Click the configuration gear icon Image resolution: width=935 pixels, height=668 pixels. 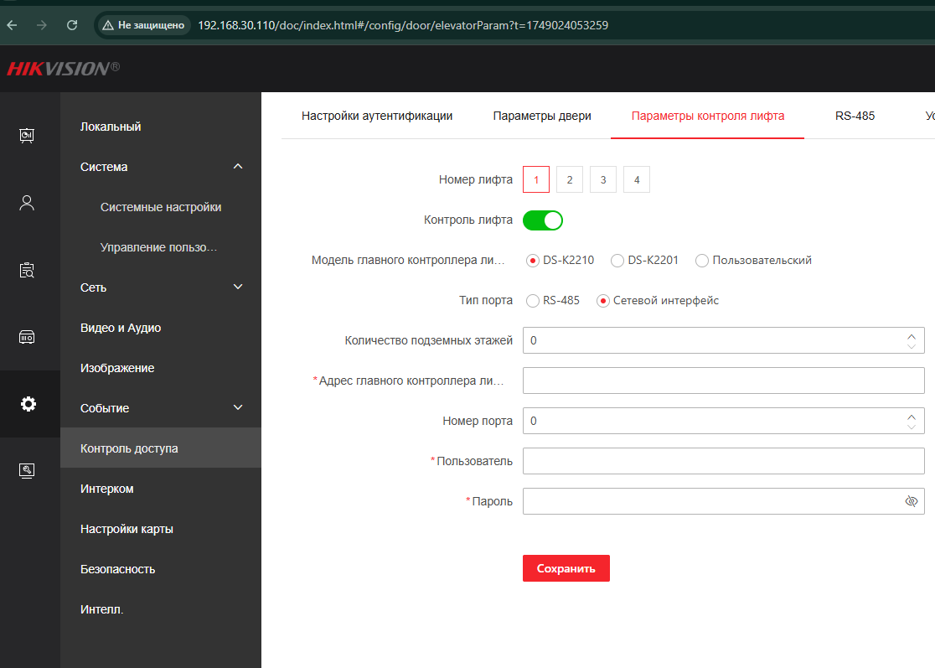pyautogui.click(x=28, y=404)
